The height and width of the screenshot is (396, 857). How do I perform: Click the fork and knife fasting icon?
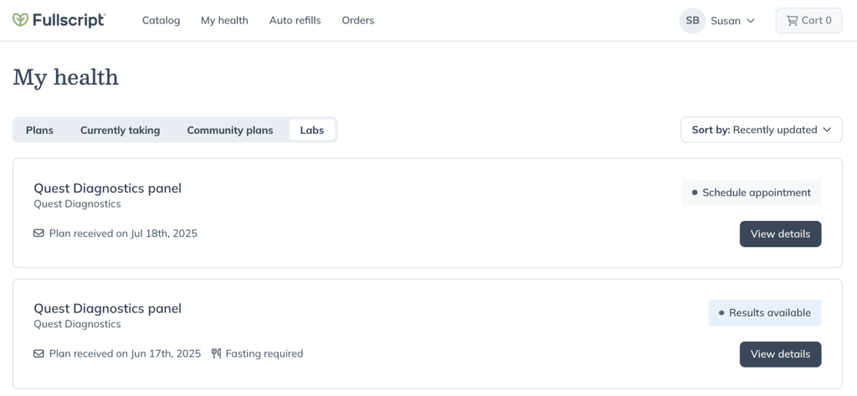point(217,354)
